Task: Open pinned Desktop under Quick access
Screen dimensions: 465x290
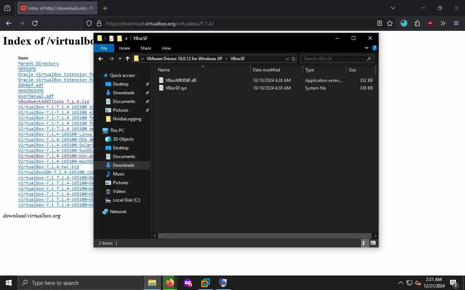Action: pyautogui.click(x=121, y=84)
